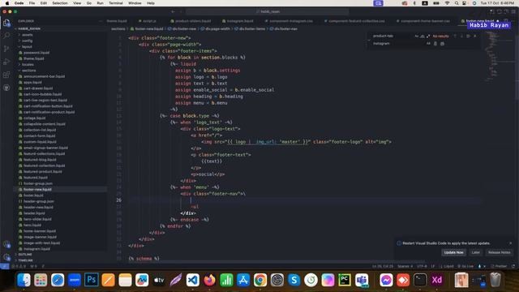This screenshot has height=292, width=519.
Task: Open the File menu
Action: 32,3
